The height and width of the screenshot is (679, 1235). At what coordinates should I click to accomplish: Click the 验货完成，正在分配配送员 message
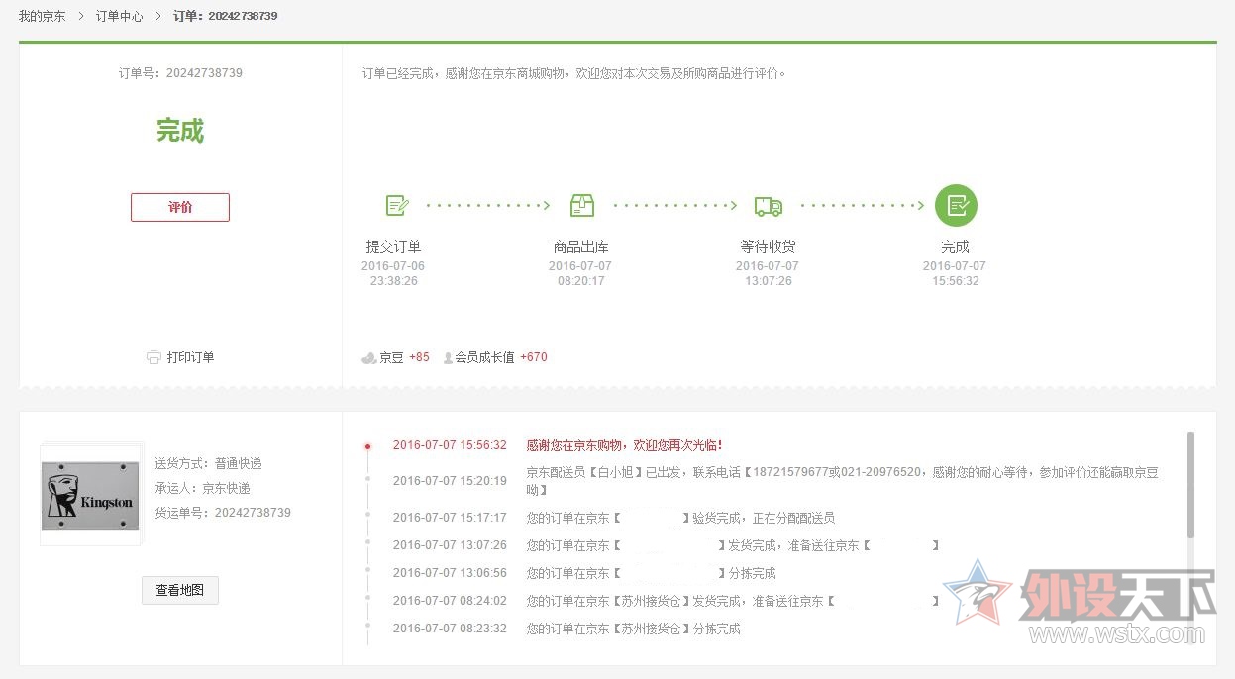(x=680, y=518)
